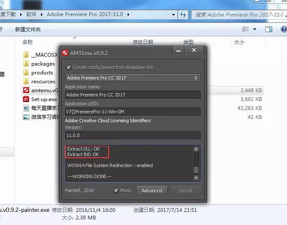Viewport: 287px width, 225px height.
Task: Select the products folder icon
Action: [26, 72]
